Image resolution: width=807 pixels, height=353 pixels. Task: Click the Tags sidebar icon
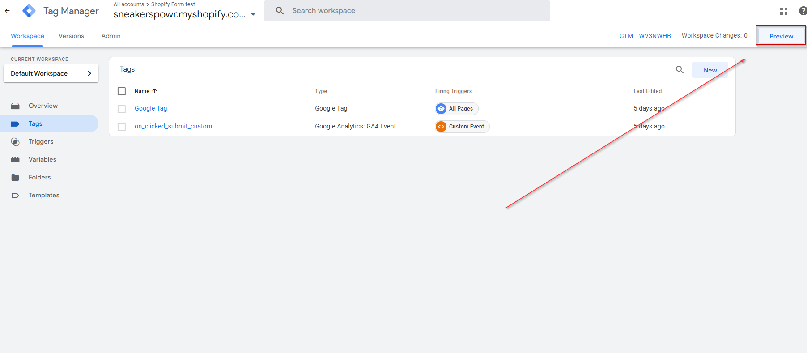(15, 124)
